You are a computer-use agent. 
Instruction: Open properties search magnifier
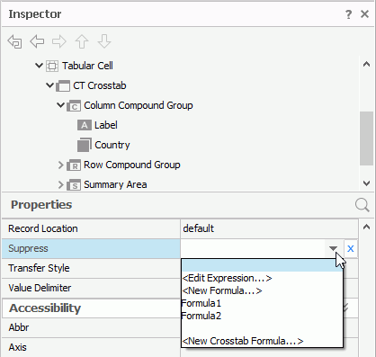[x=363, y=205]
